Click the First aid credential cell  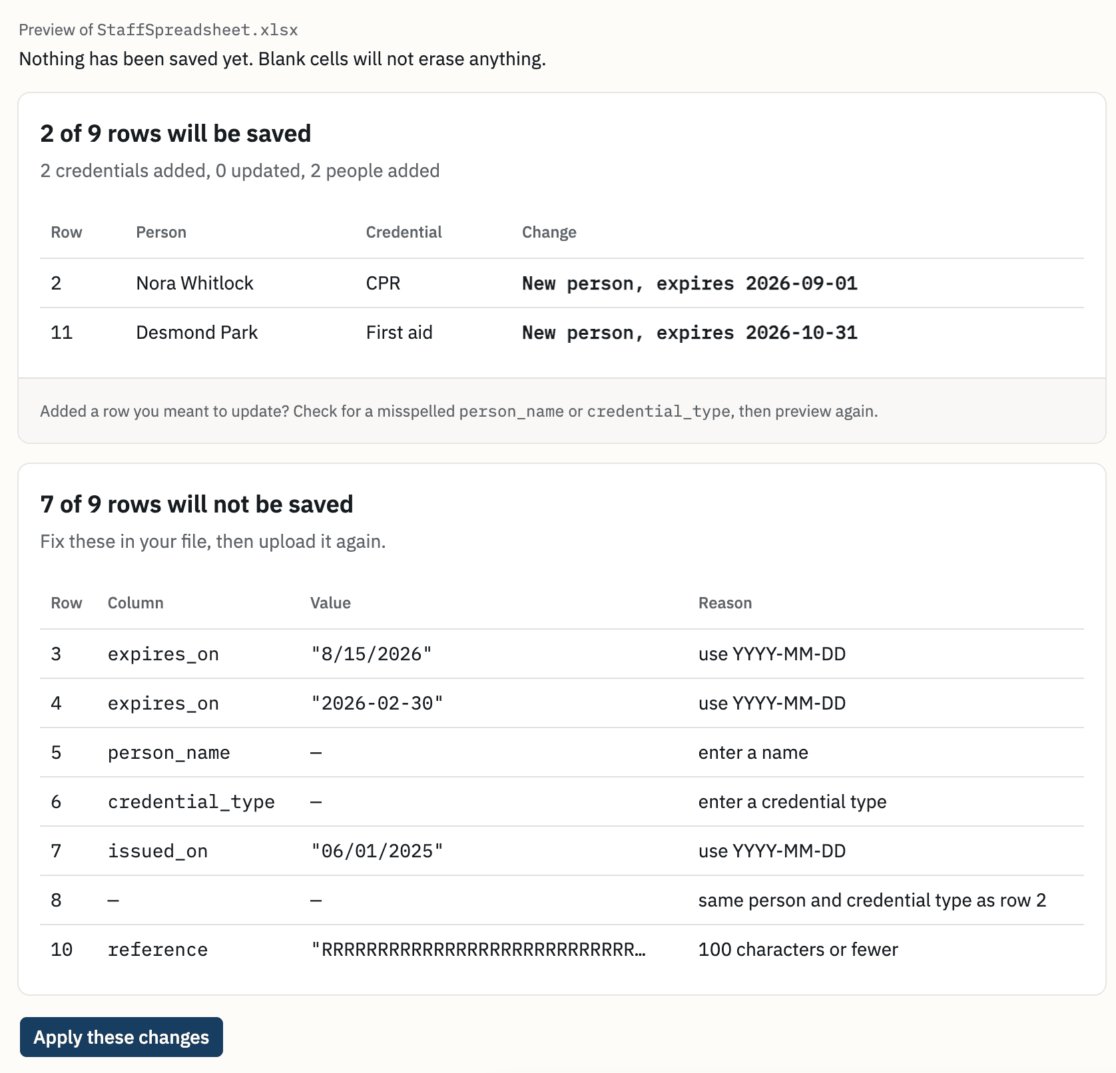click(x=399, y=332)
